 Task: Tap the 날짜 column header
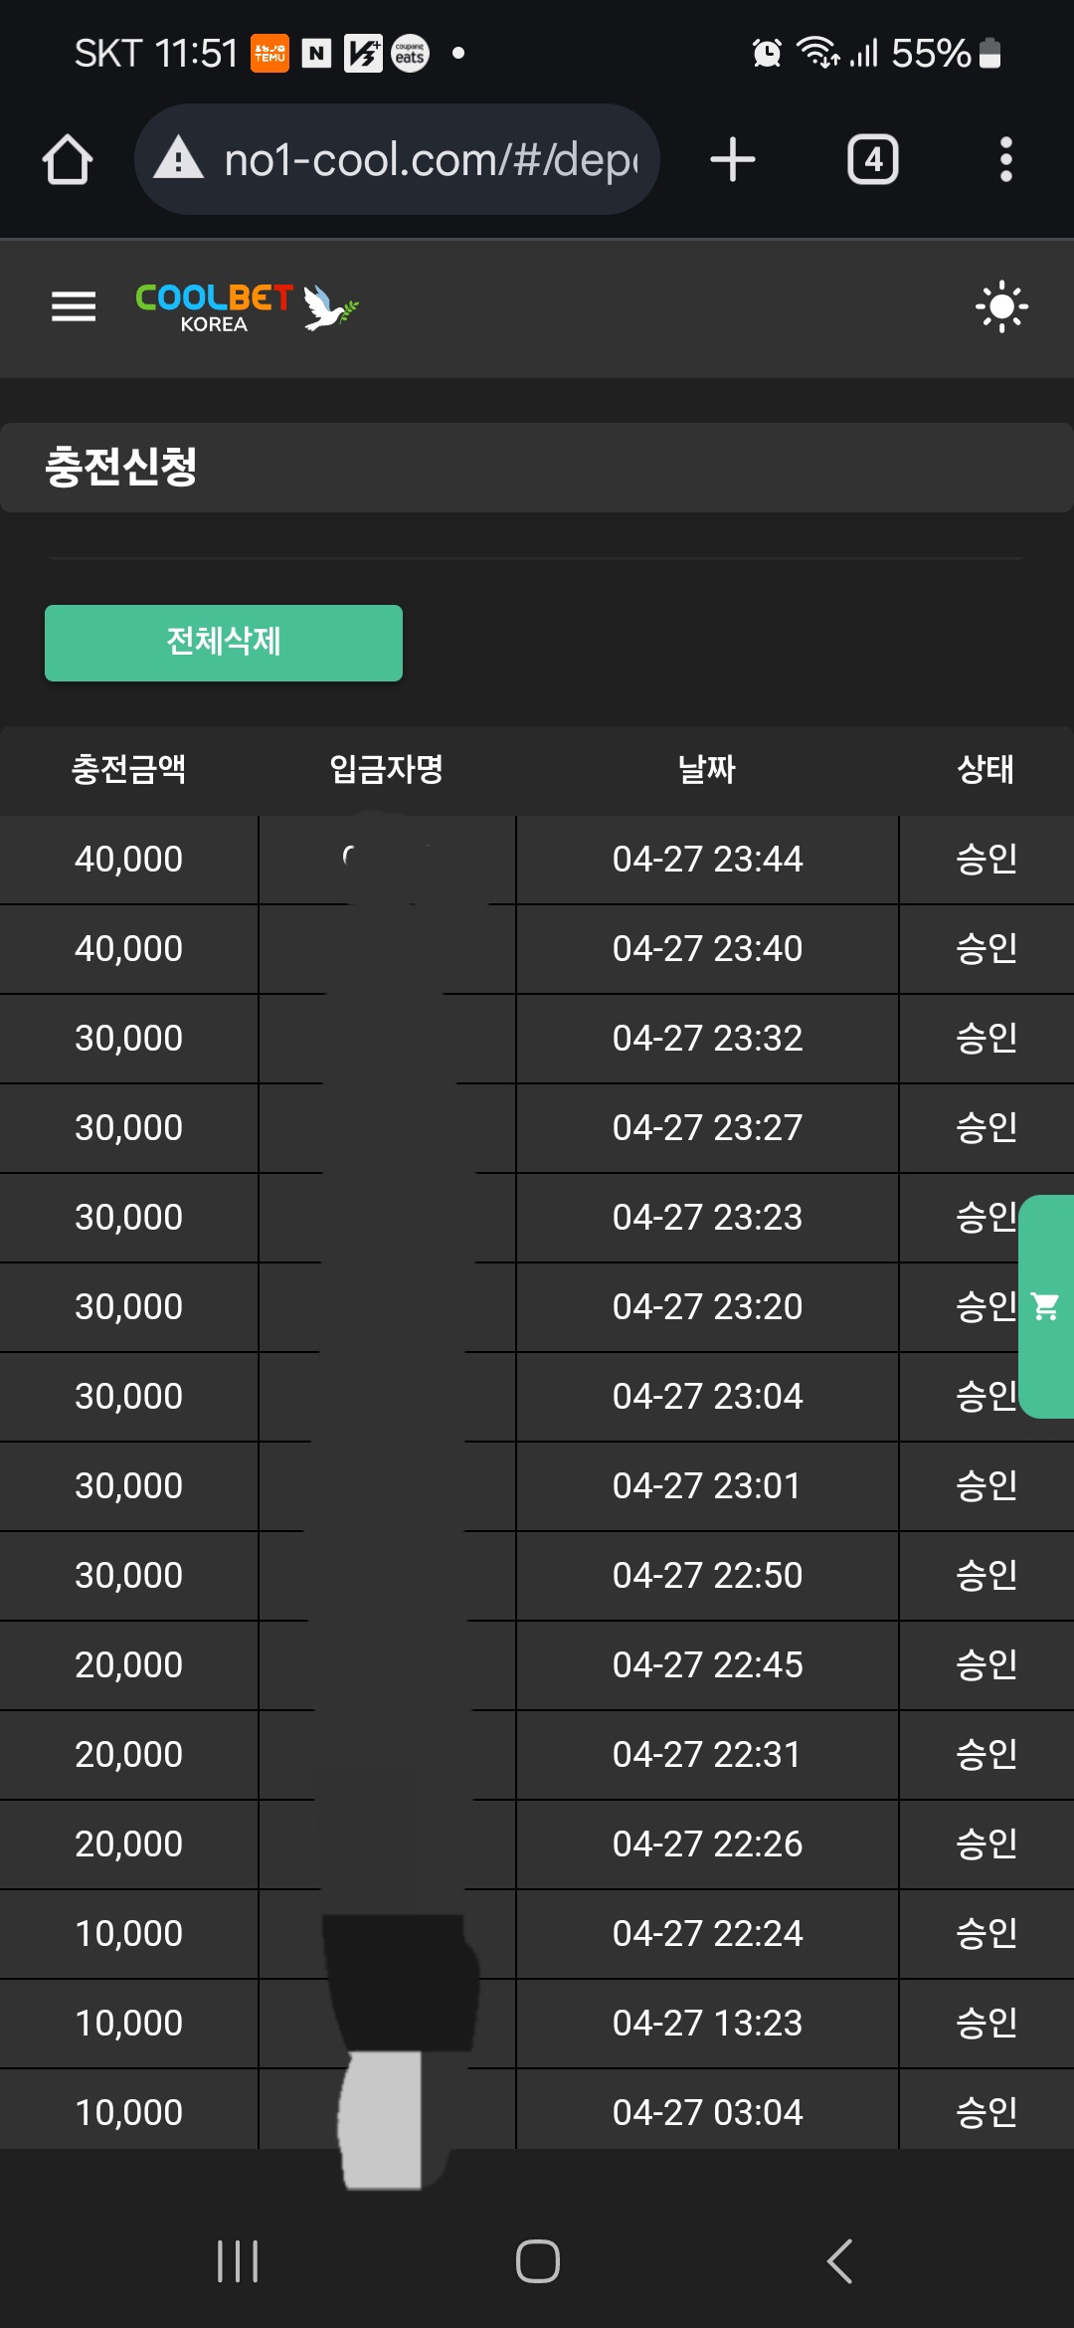pyautogui.click(x=706, y=769)
